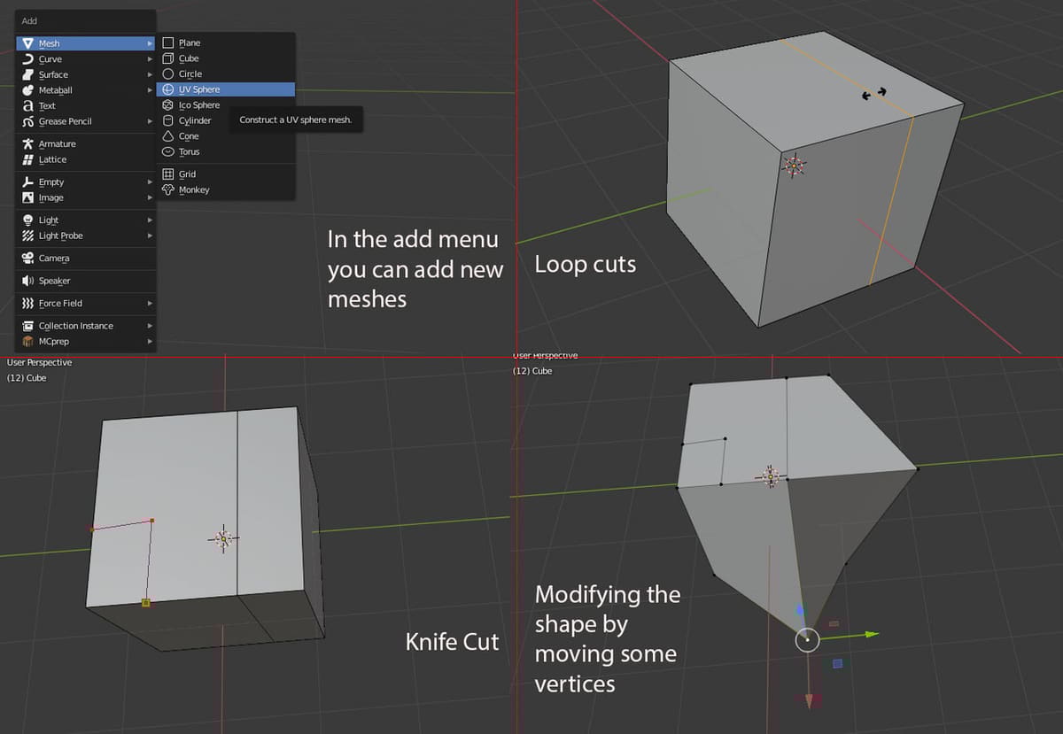Click the Monkey (Suzanne) mesh icon

click(x=168, y=189)
